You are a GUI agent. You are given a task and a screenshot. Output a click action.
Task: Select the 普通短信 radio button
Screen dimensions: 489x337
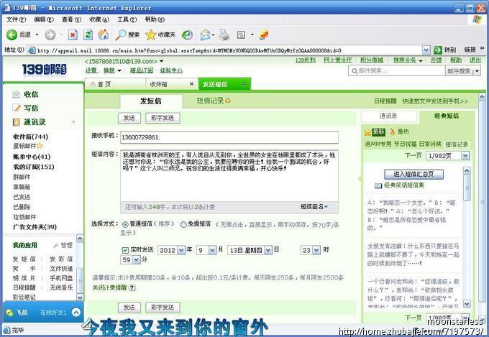click(124, 224)
